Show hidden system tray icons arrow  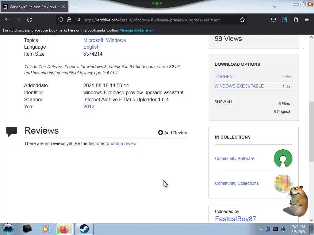pos(261,229)
